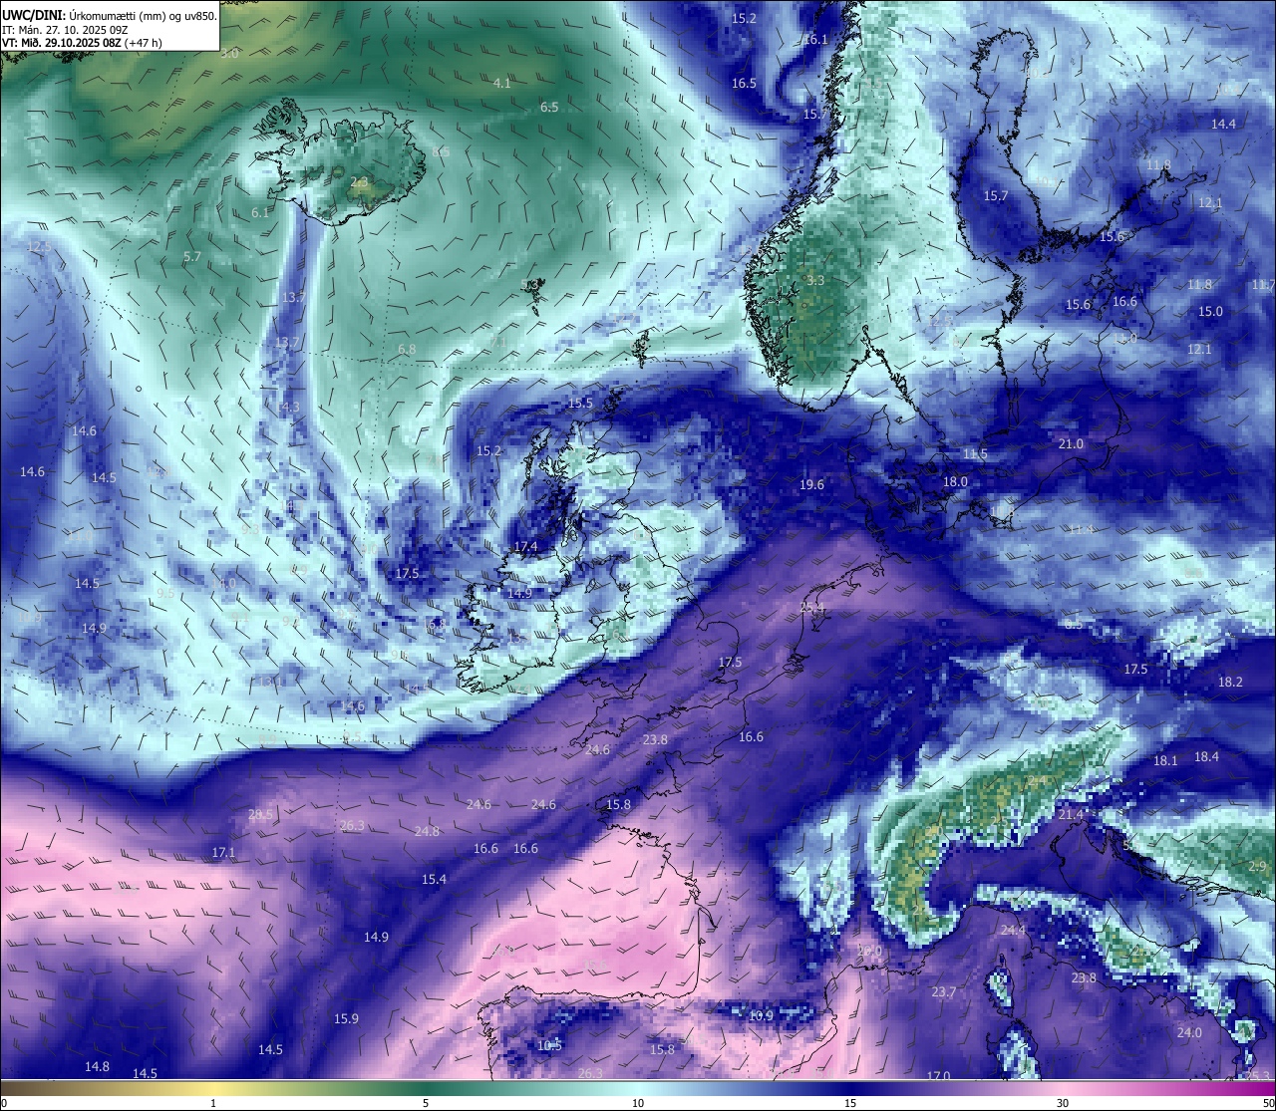Click the 'VT: Mið. 29.10.2025 08Z (+47 h)' line
The width and height of the screenshot is (1276, 1111).
click(82, 43)
